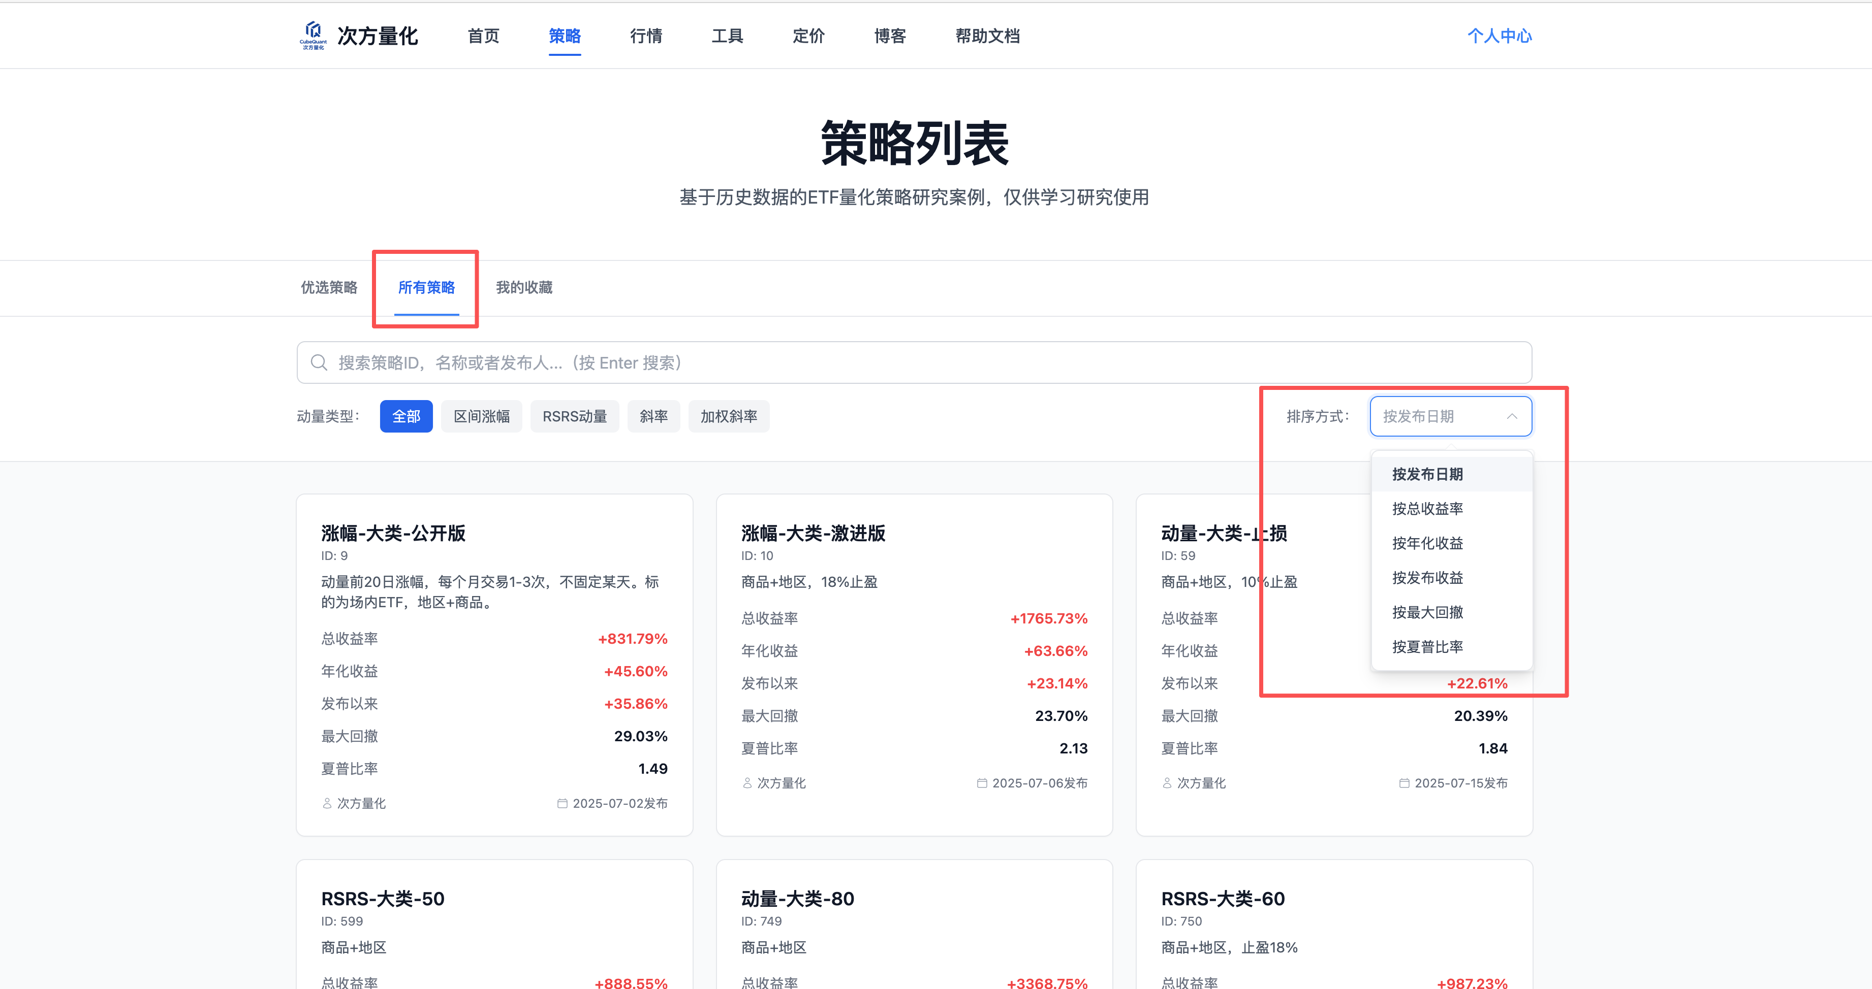Open the 行情 menu item

pos(645,36)
